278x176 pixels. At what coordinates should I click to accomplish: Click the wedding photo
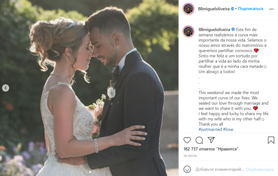(89, 88)
